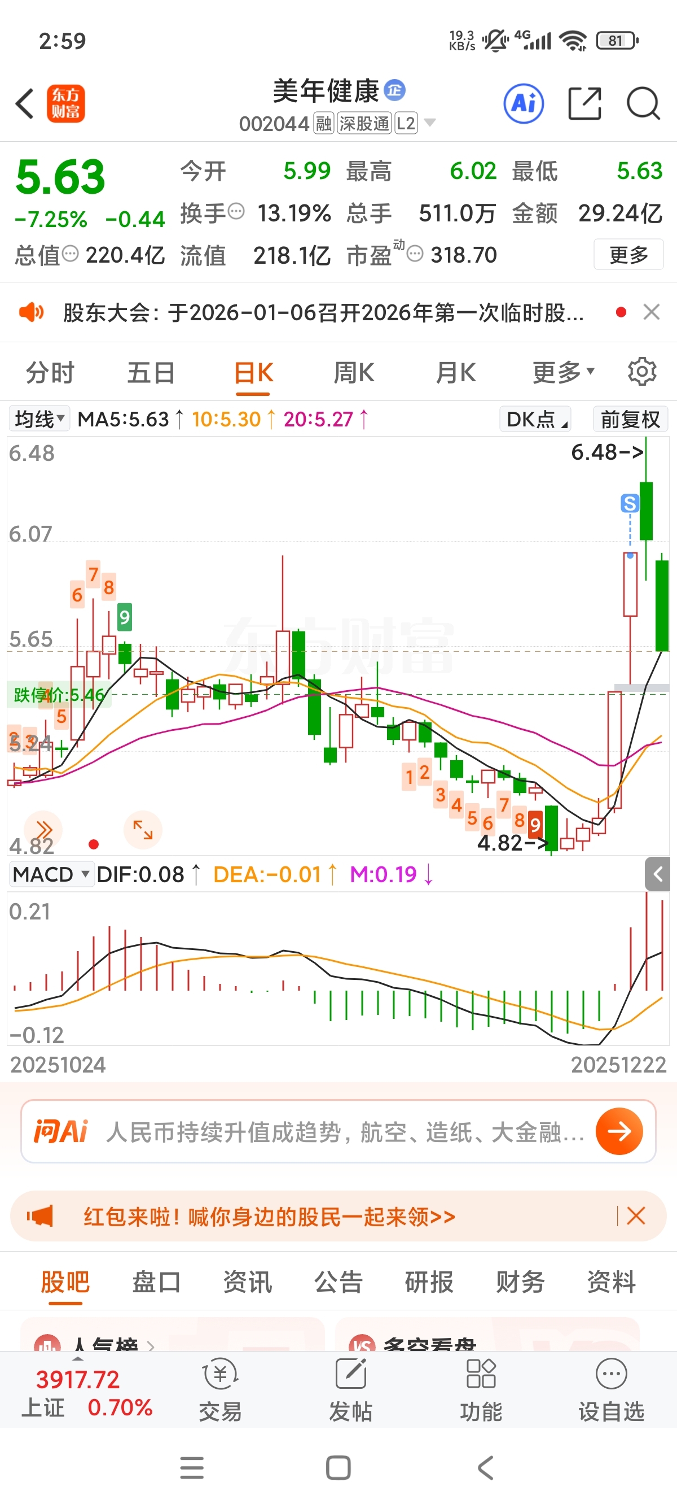Tap the 20251222 date label

[x=618, y=1064]
